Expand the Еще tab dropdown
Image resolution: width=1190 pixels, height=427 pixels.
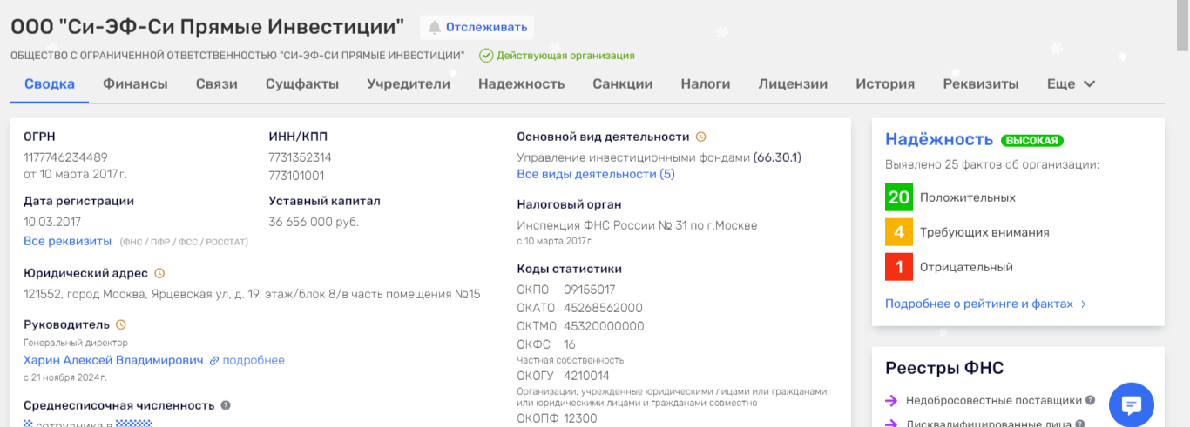pos(1071,84)
